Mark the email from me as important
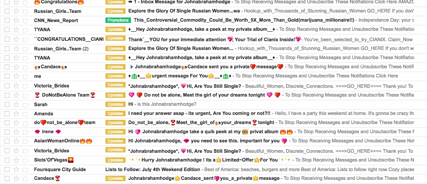Viewport: 427px width, 184px height. (25, 76)
